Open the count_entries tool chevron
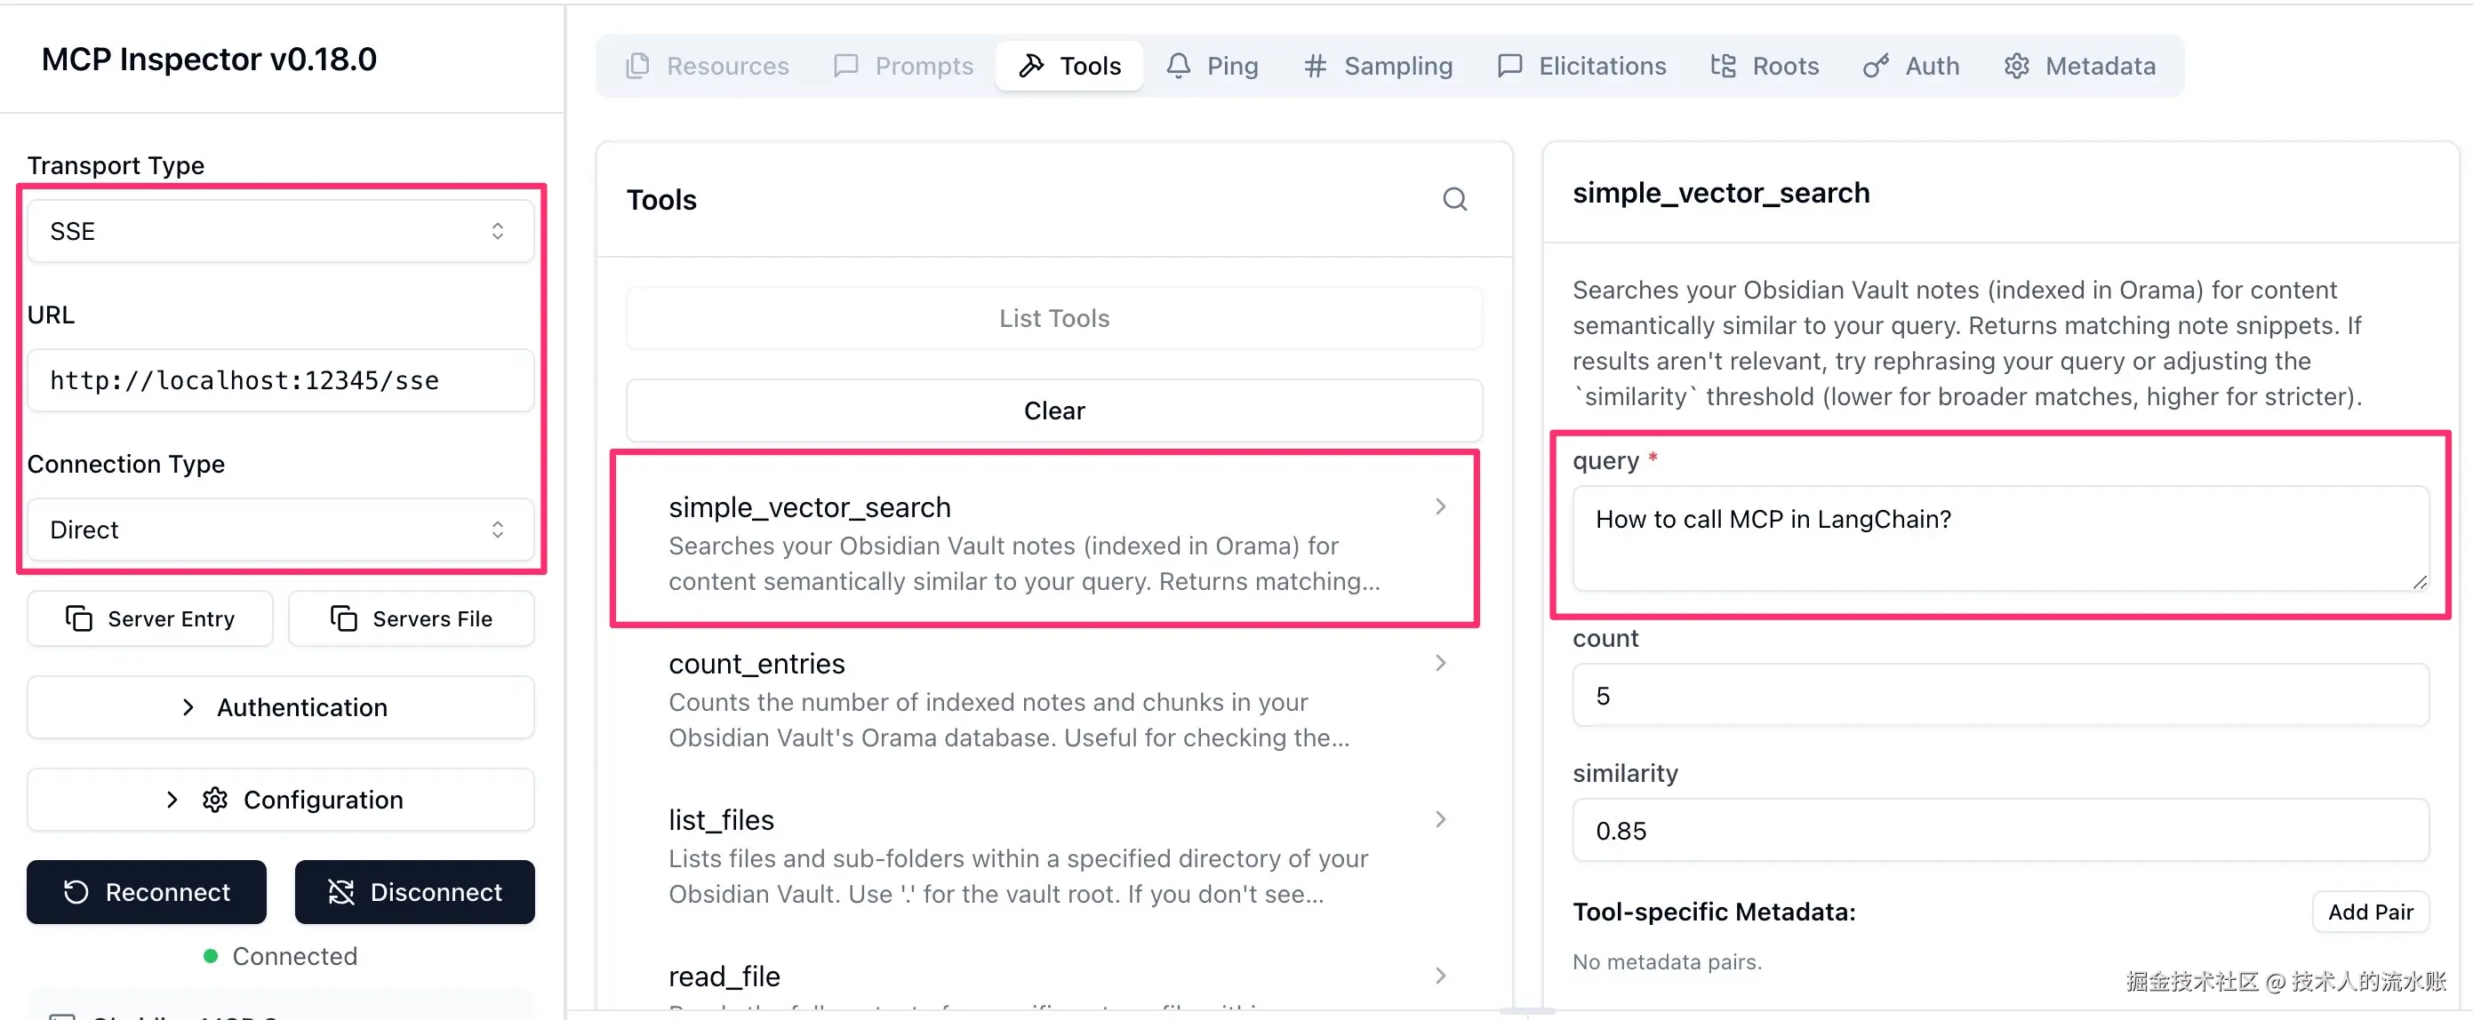 [x=1439, y=663]
